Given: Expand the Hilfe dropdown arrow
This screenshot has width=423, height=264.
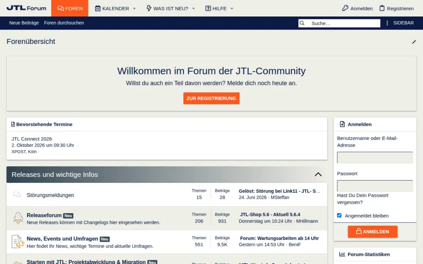Looking at the screenshot, I should click(x=232, y=9).
